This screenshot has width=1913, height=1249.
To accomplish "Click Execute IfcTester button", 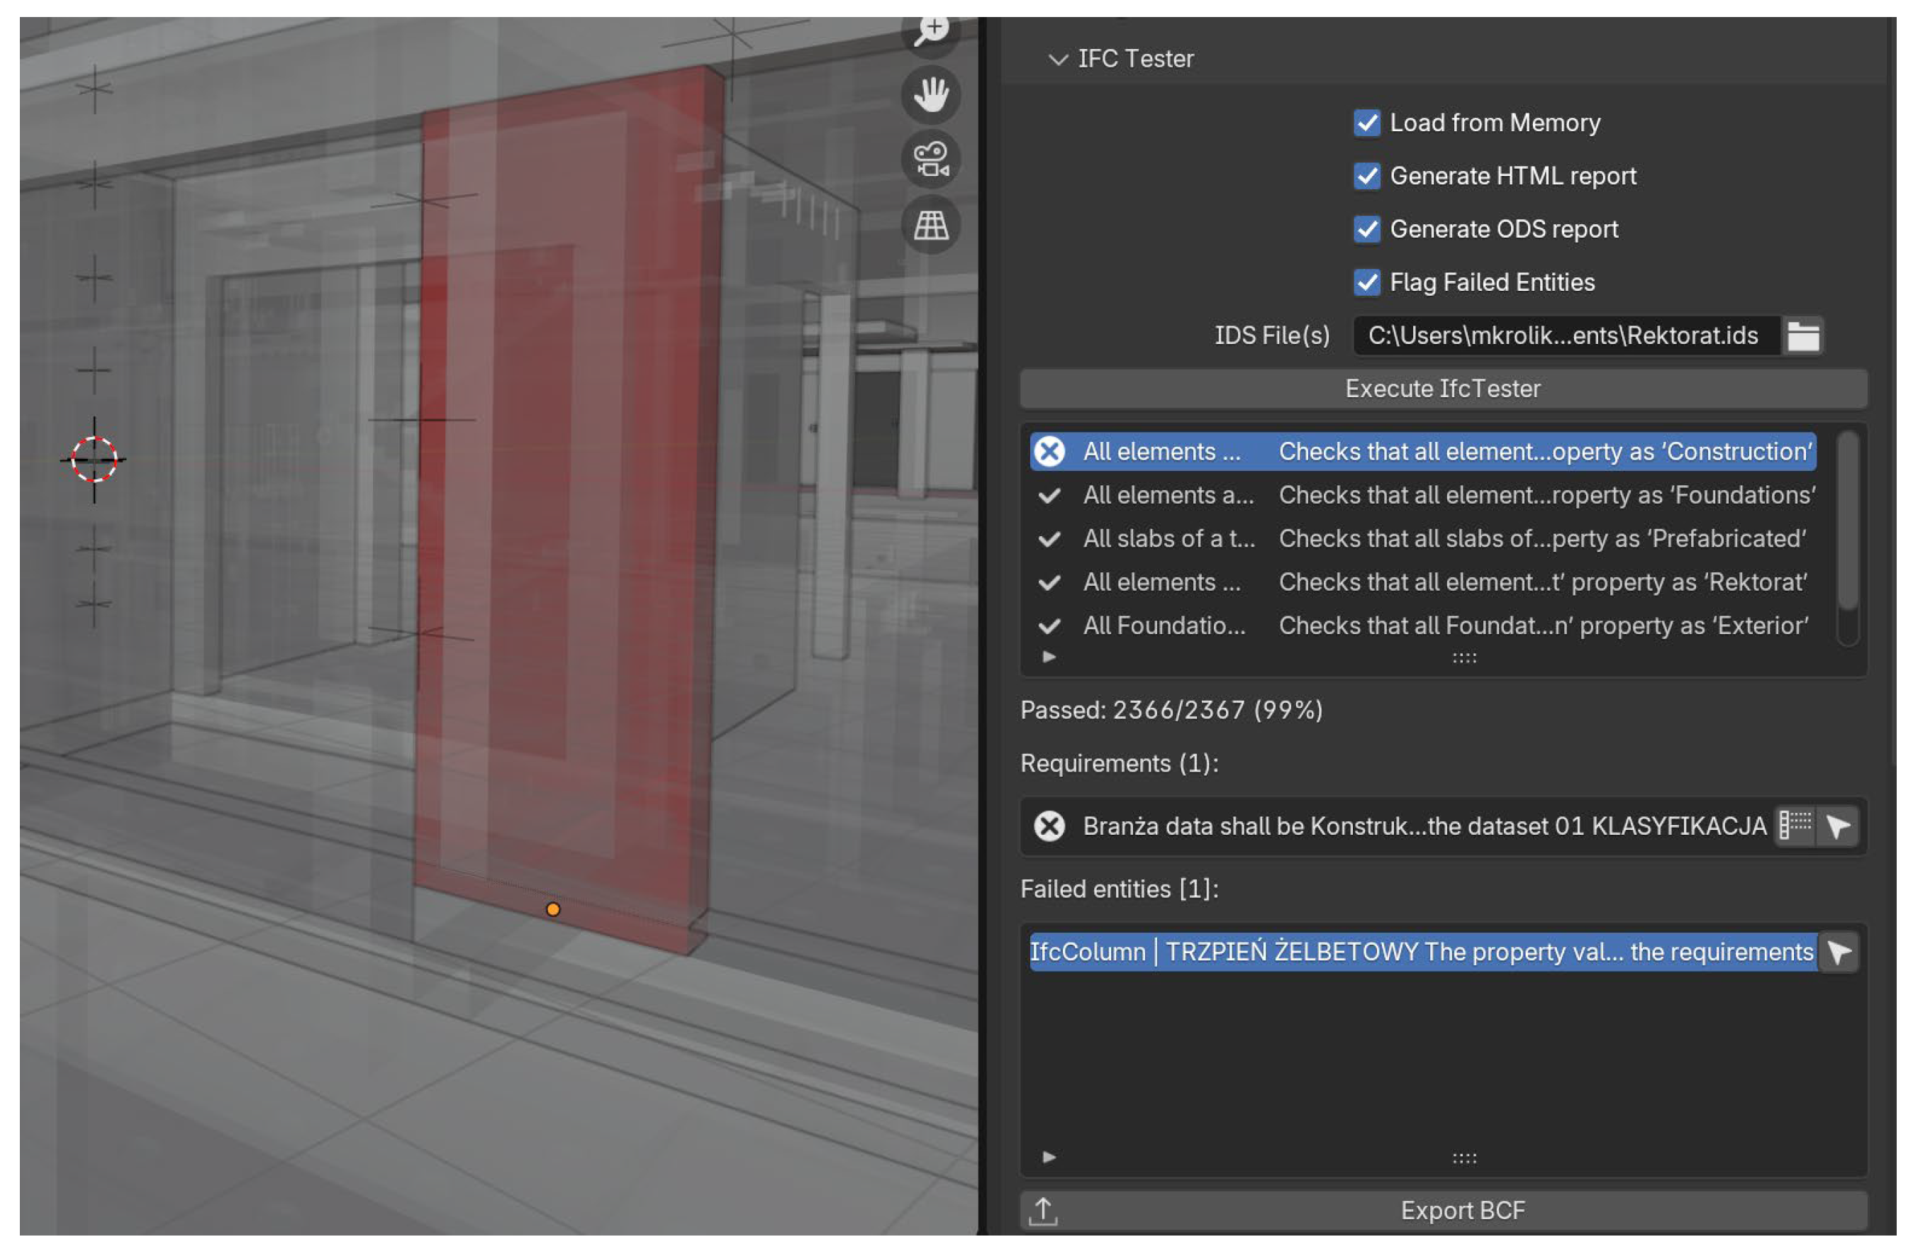I will [1443, 389].
